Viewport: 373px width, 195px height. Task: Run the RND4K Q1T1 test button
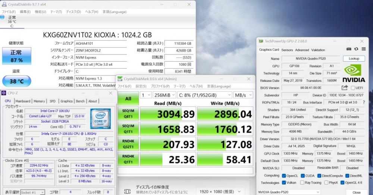point(128,159)
